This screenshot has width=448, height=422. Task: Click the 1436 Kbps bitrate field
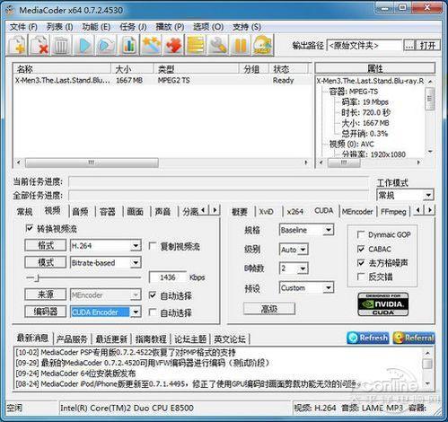168,277
